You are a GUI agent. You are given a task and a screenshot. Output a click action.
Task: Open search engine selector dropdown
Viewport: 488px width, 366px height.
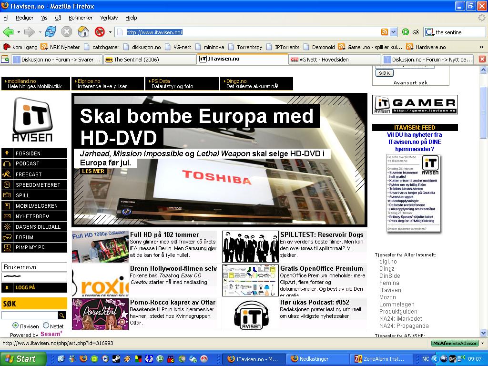[430, 32]
